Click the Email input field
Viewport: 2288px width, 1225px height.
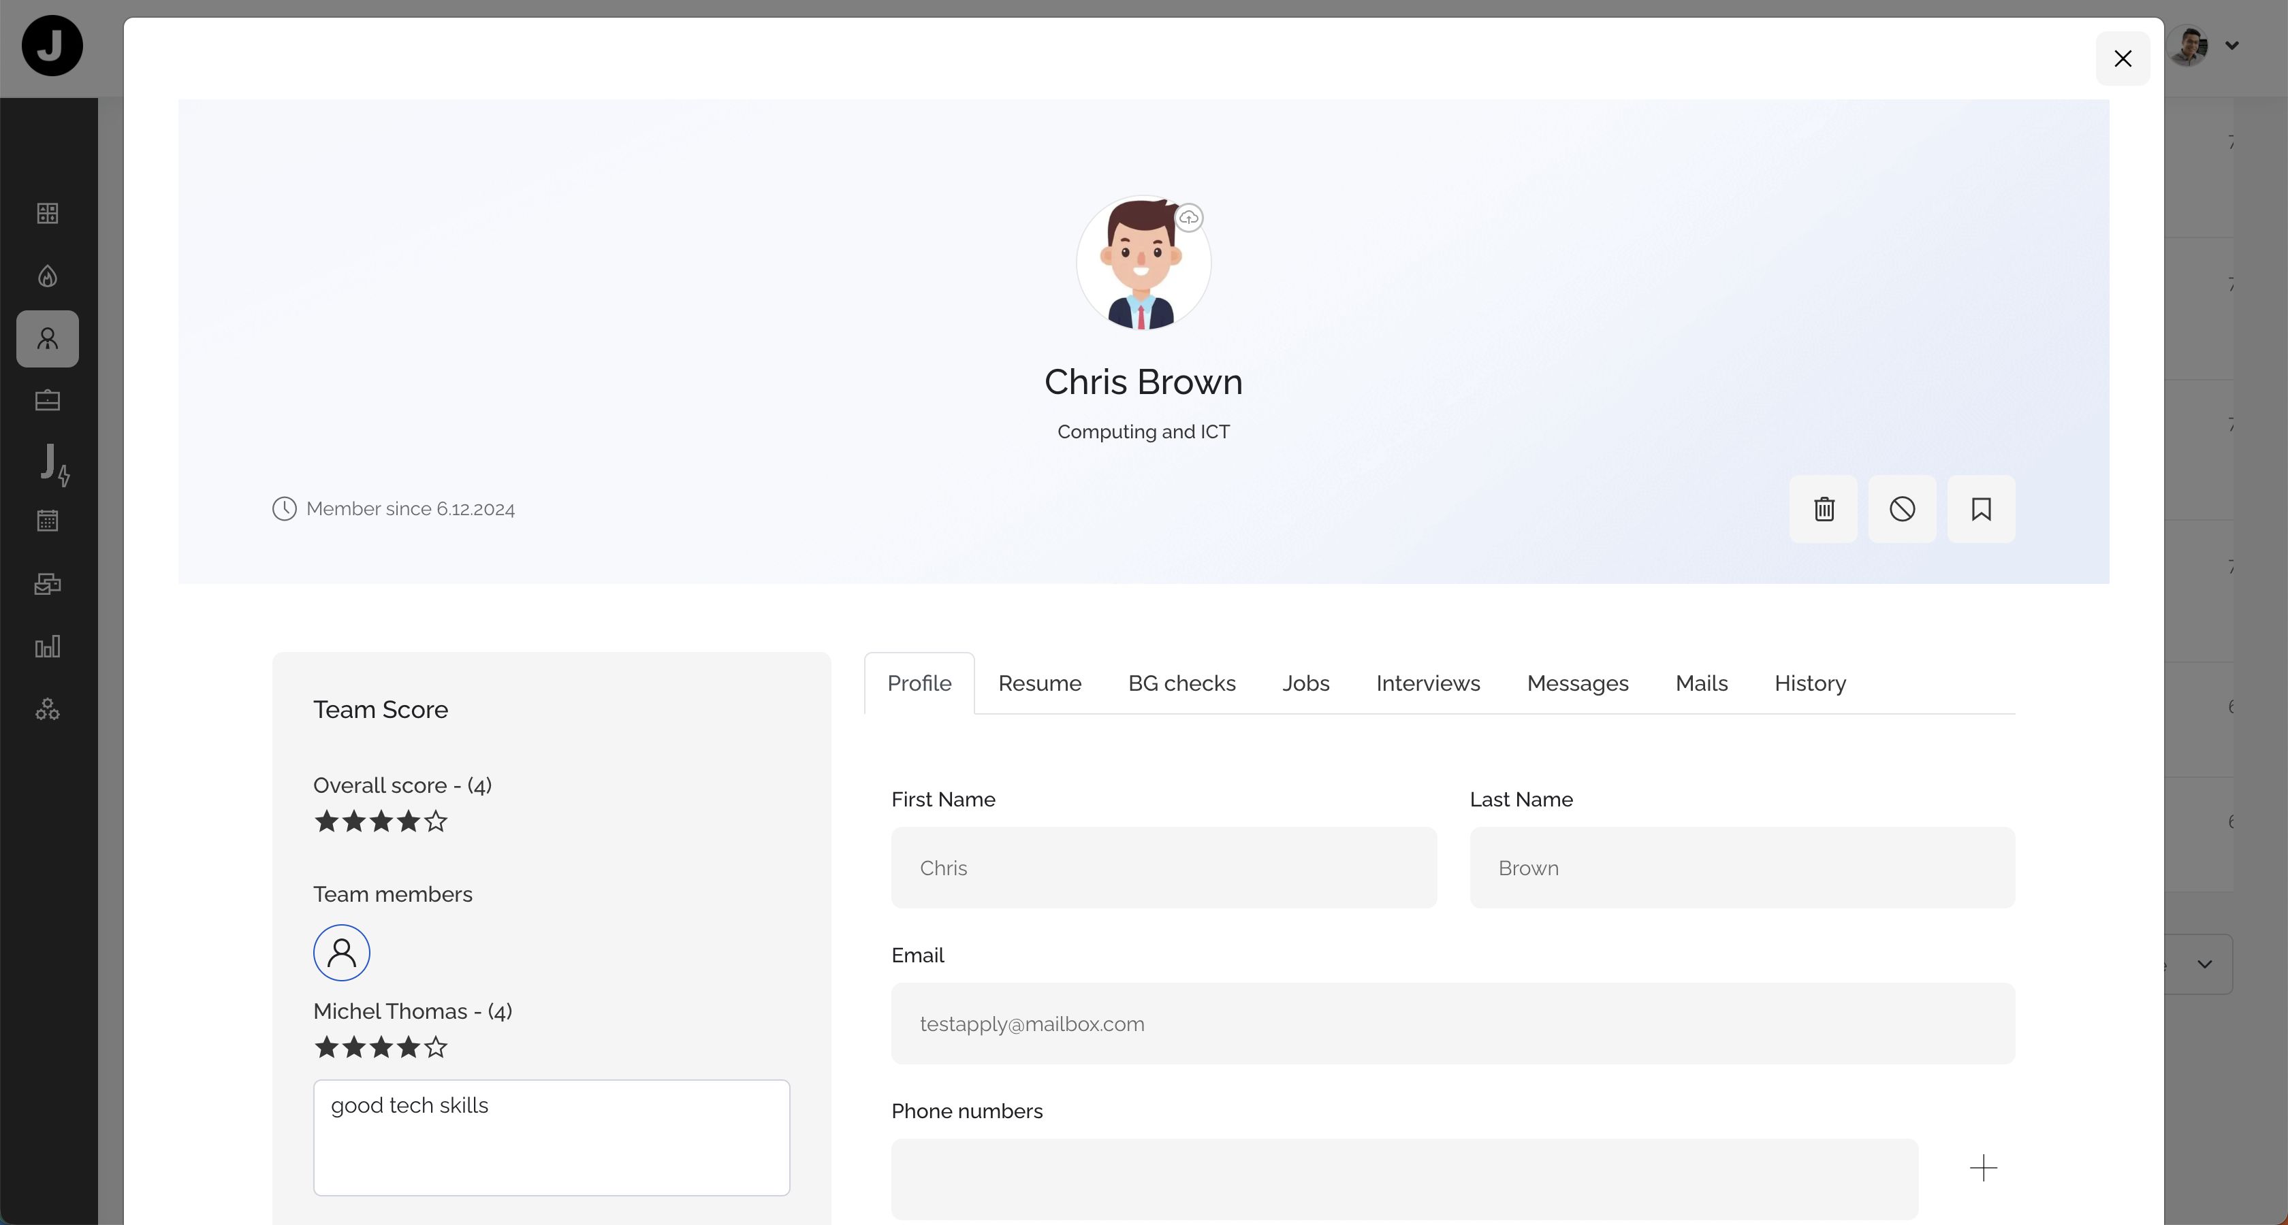pos(1452,1024)
